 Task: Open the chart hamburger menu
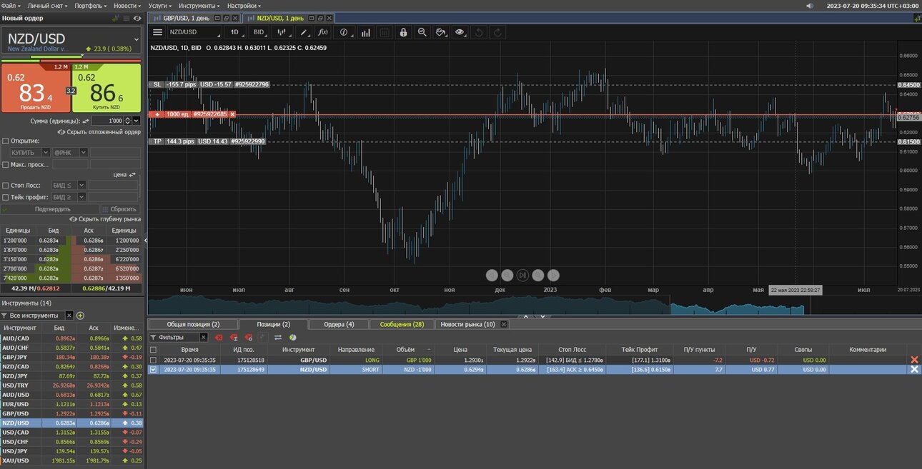pyautogui.click(x=157, y=32)
